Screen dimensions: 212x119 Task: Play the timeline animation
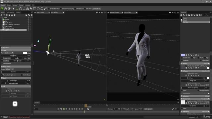click(x=74, y=109)
